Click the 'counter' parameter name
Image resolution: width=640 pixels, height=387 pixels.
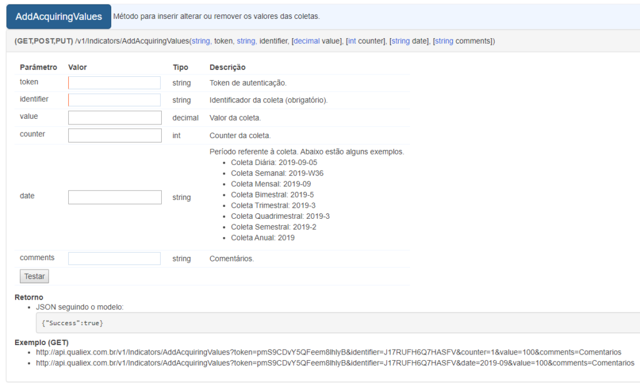[32, 134]
